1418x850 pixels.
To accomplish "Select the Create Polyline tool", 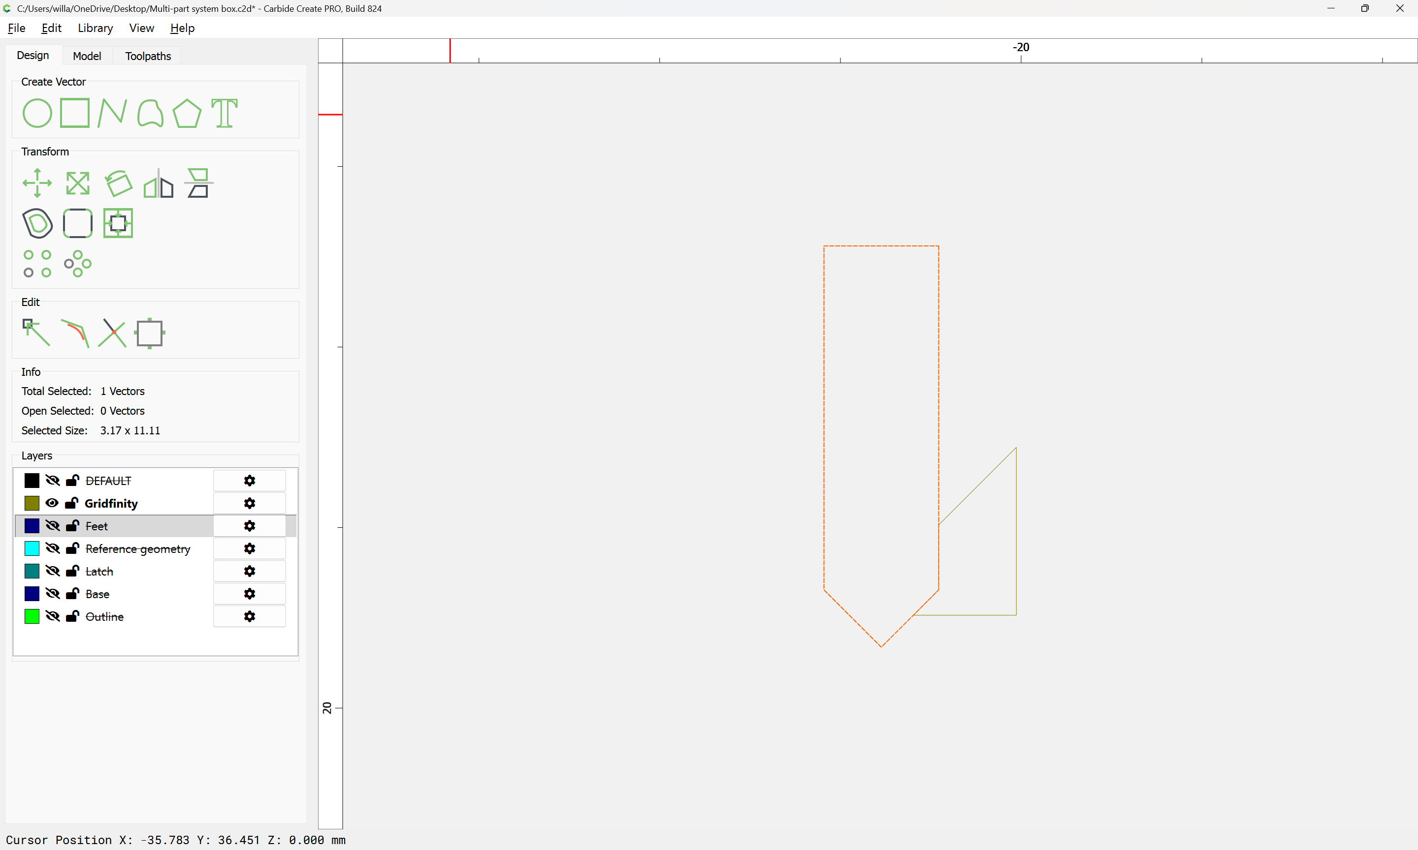I will coord(112,113).
